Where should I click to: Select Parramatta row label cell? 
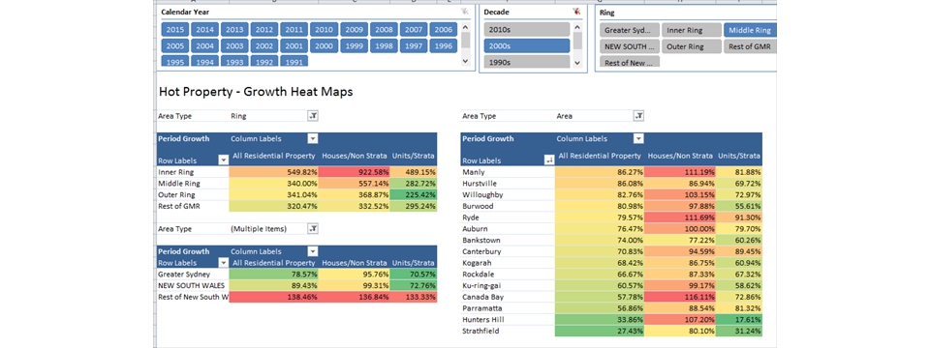[507, 308]
